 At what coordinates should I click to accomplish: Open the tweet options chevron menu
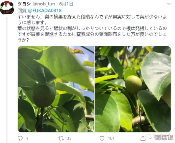(x=169, y=4)
